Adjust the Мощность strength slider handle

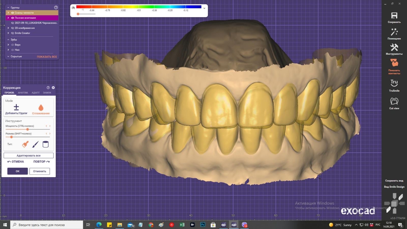pos(27,129)
